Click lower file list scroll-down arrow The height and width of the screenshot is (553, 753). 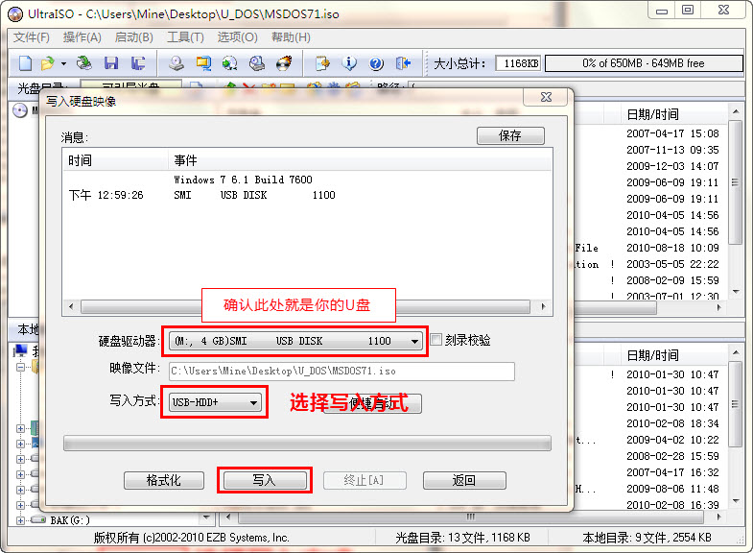(735, 501)
